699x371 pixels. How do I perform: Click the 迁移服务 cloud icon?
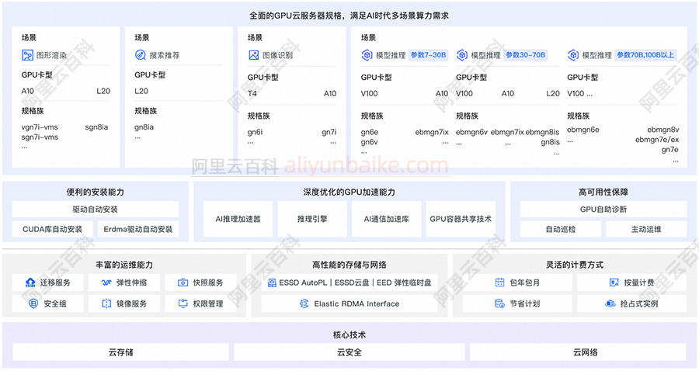click(x=30, y=283)
